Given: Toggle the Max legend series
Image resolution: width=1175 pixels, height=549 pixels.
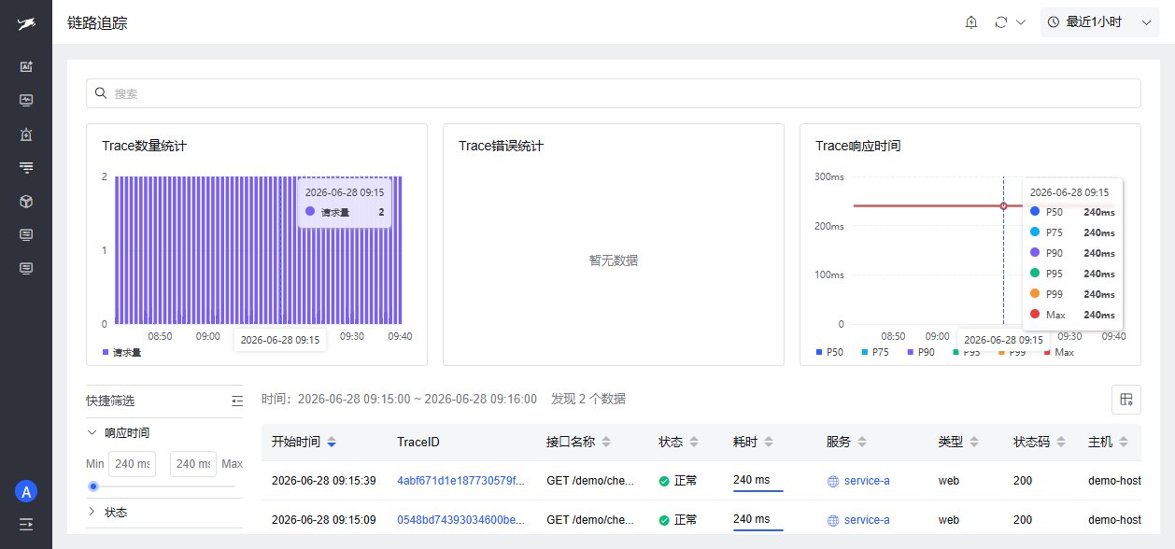Looking at the screenshot, I should coord(1059,352).
